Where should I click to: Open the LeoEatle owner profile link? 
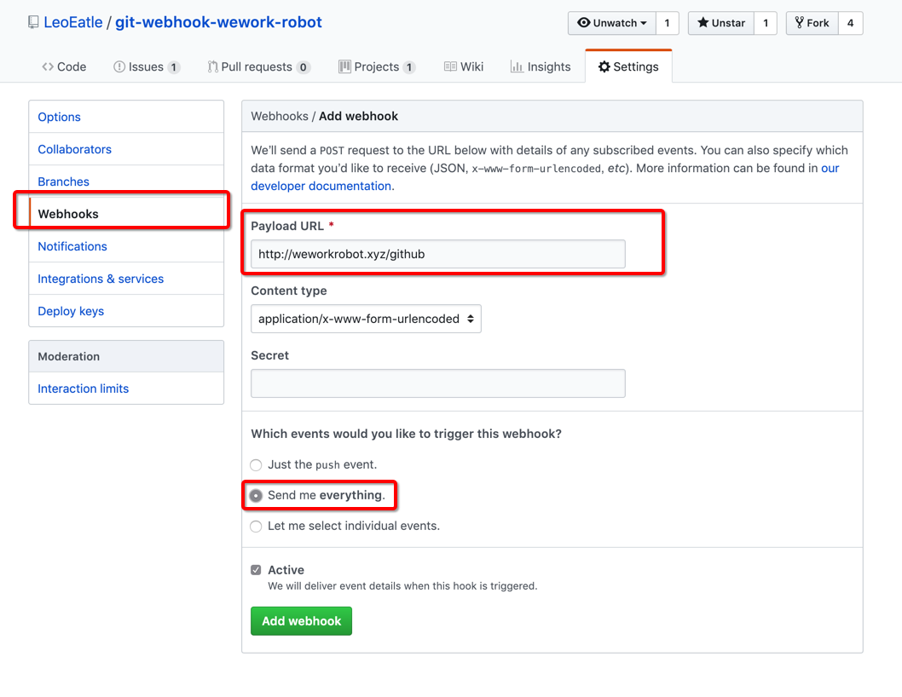pyautogui.click(x=73, y=22)
